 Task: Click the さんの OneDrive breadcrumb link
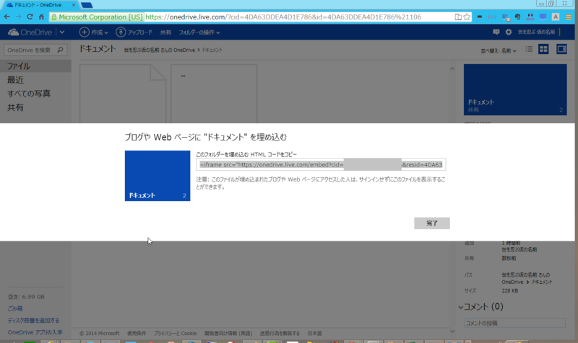[x=159, y=50]
